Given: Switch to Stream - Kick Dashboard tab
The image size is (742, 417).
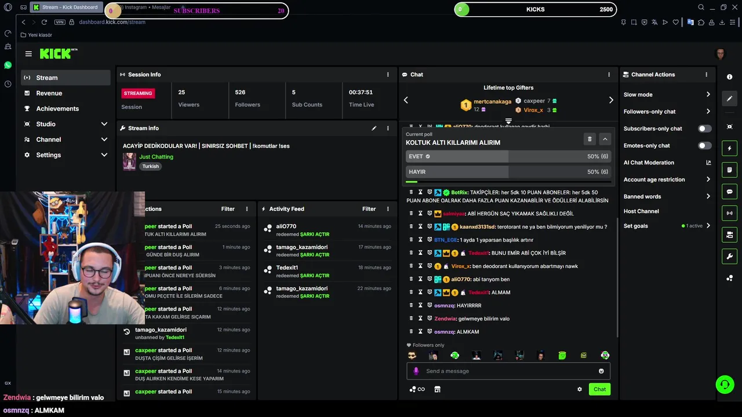Looking at the screenshot, I should [x=66, y=8].
